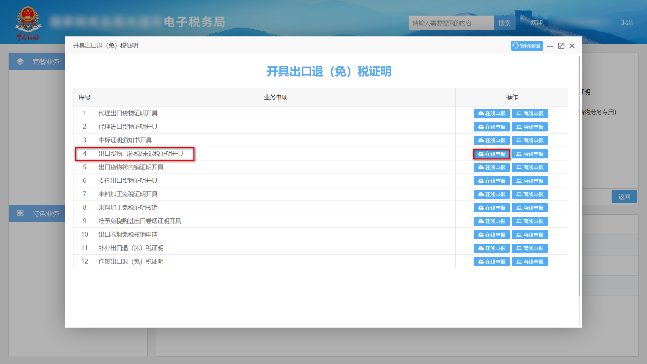647x364 pixels.
Task: Open the 套餐业务 sidebar section
Action: click(x=45, y=61)
